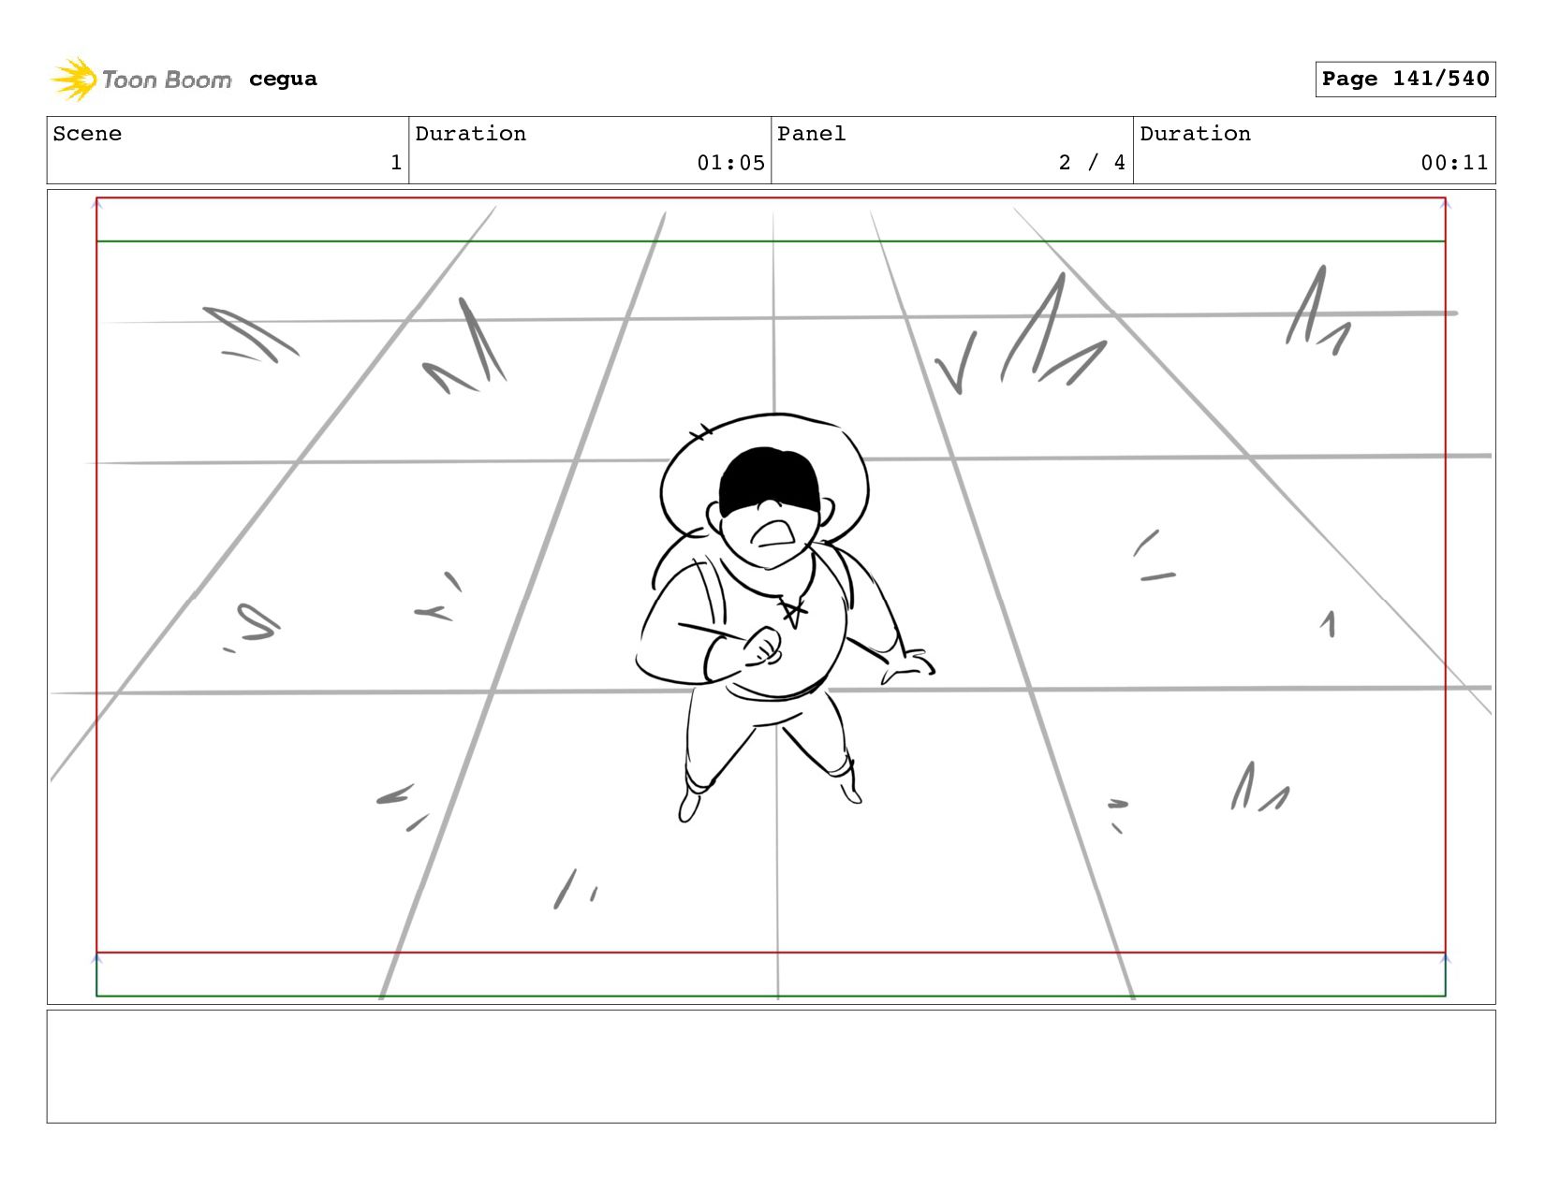
Task: Click the empty notes box below the panel
Action: 771,1066
